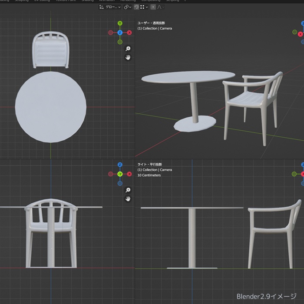Click the pan hand in top-left viewport
The height and width of the screenshot is (304, 304).
(128, 57)
